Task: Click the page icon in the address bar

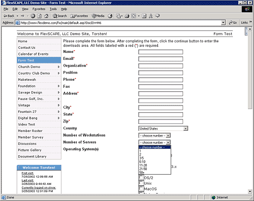Action: 18,23
